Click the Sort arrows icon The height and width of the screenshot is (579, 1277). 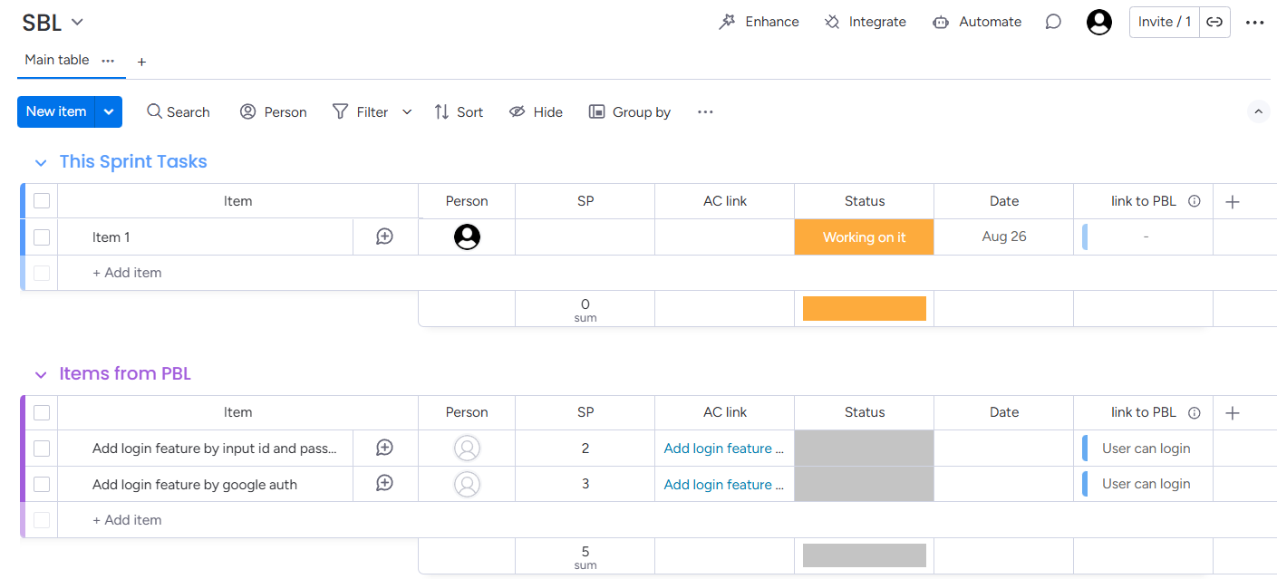(441, 111)
